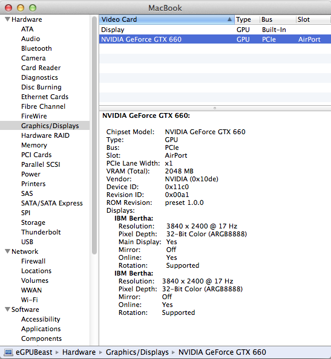This screenshot has width=331, height=359.
Task: Open Disc Burning info
Action: coord(41,87)
